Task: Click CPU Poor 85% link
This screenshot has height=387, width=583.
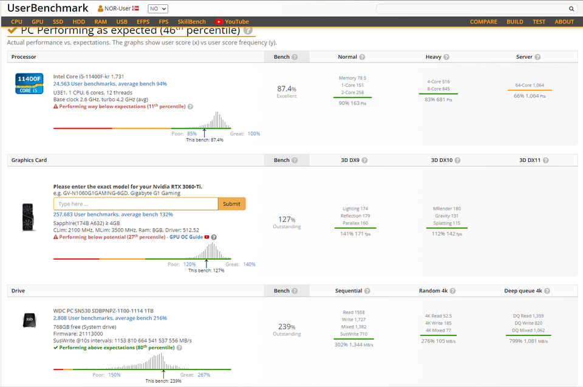Action: [192, 133]
